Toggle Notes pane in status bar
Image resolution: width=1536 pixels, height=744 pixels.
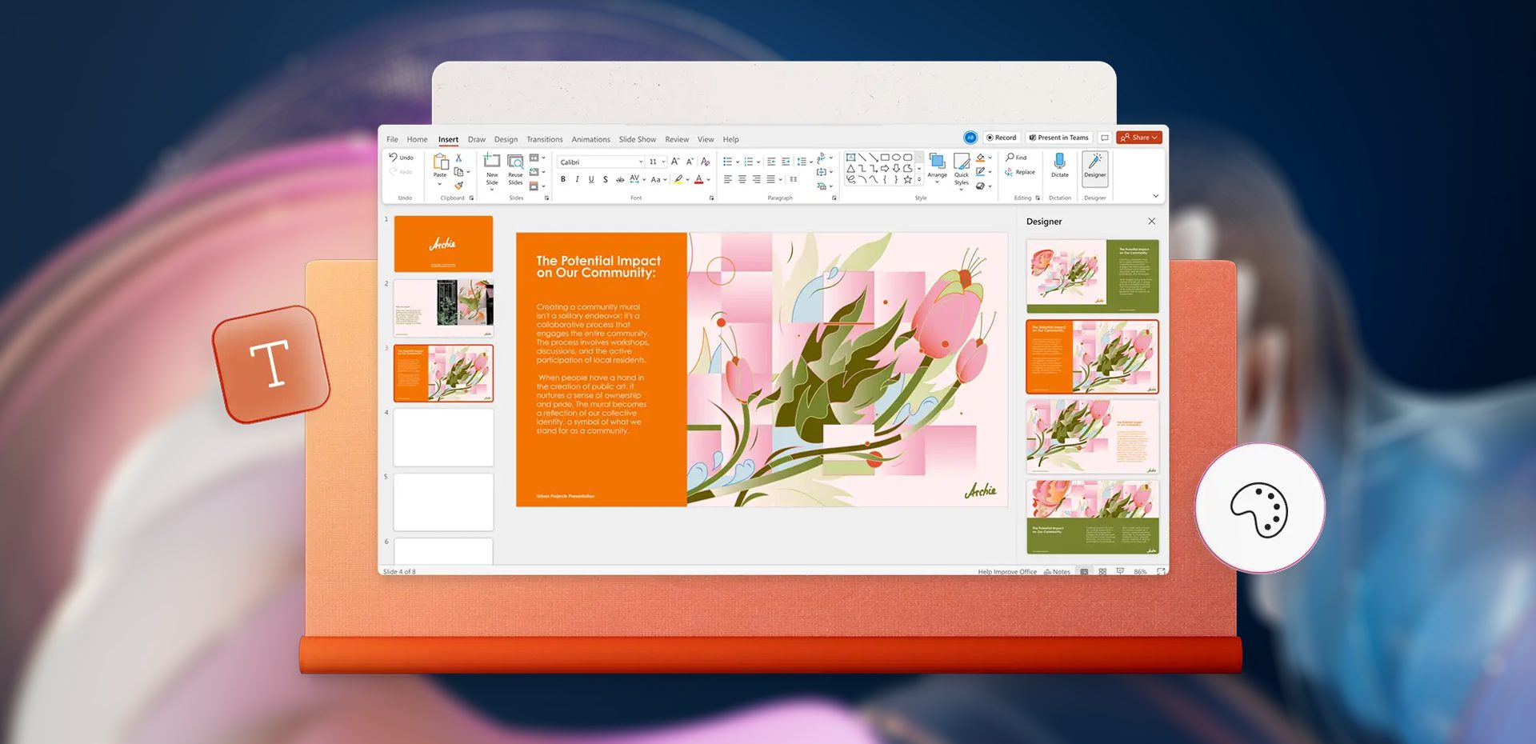[x=1057, y=571]
